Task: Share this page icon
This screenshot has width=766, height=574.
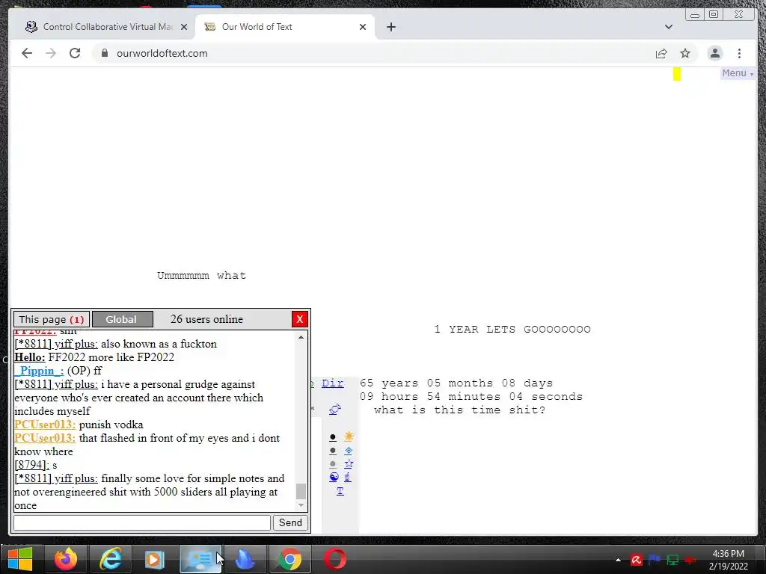Action: tap(661, 53)
